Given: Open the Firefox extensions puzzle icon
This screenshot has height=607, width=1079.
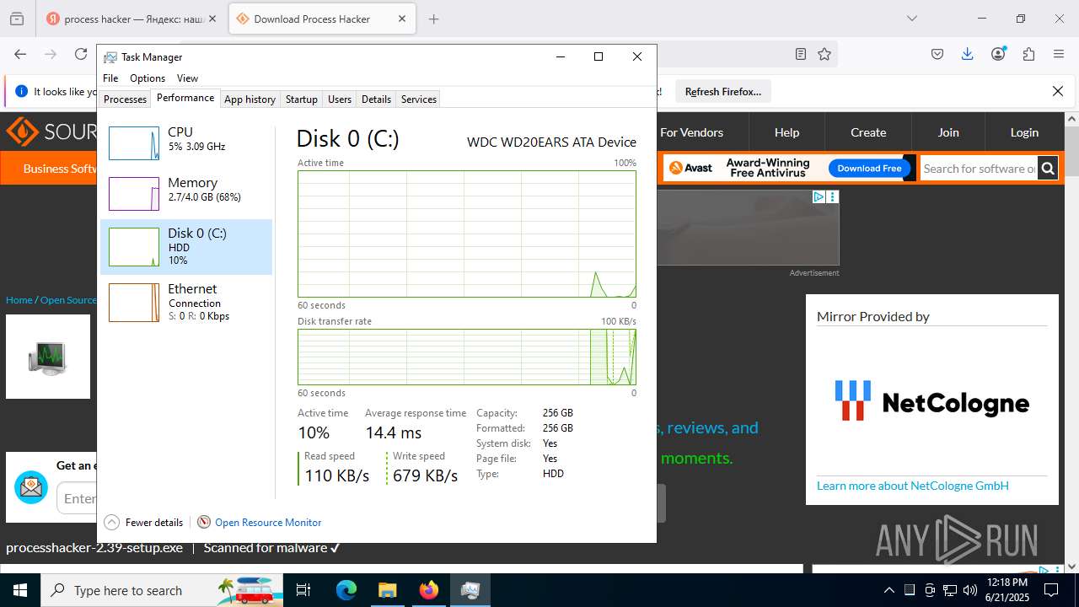Looking at the screenshot, I should click(x=1028, y=54).
